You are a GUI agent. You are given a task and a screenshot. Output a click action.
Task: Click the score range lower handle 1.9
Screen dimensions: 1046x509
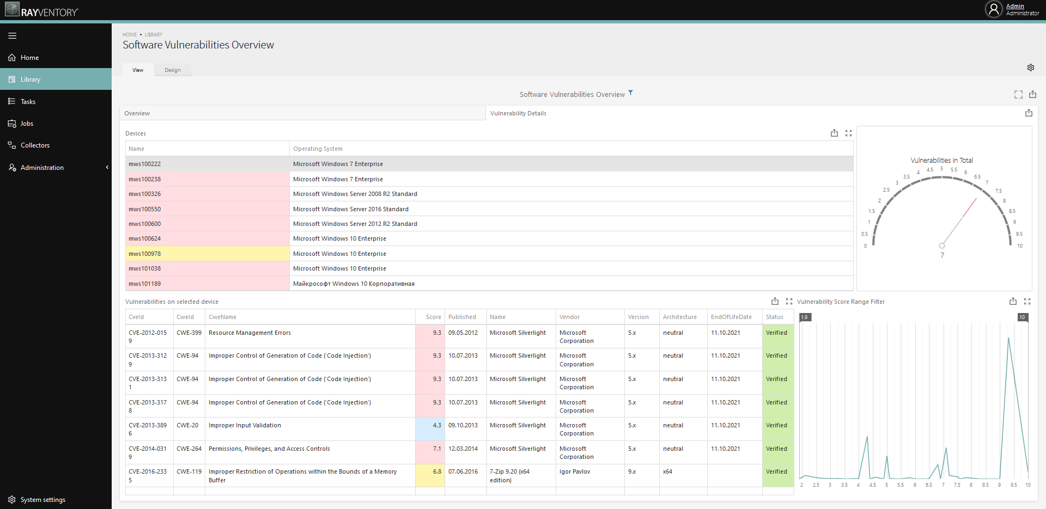point(805,317)
